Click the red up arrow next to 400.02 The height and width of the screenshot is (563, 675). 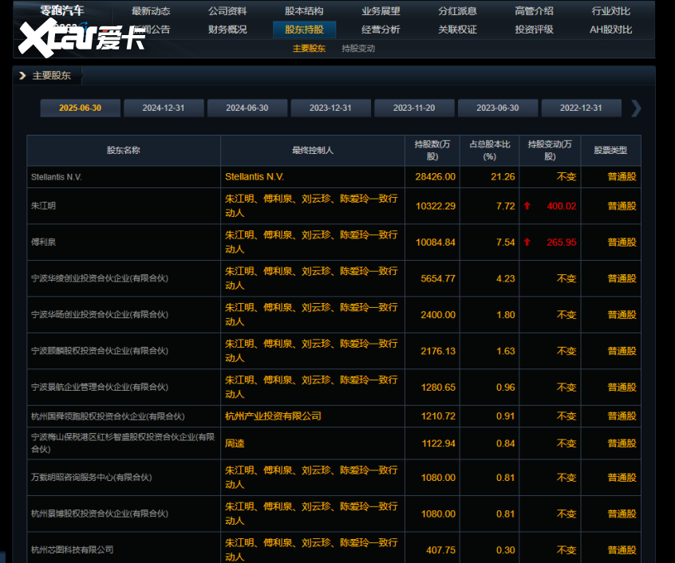click(x=527, y=206)
